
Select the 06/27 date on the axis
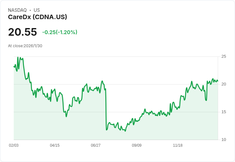coord(95,145)
